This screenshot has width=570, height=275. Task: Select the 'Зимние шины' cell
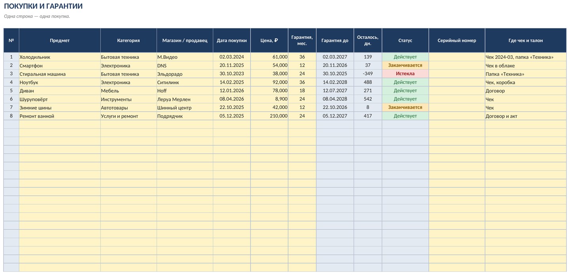pyautogui.click(x=60, y=107)
